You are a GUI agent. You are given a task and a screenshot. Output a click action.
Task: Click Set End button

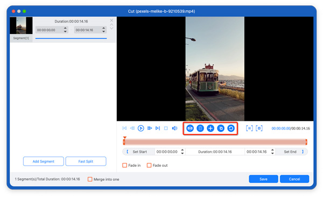point(291,152)
